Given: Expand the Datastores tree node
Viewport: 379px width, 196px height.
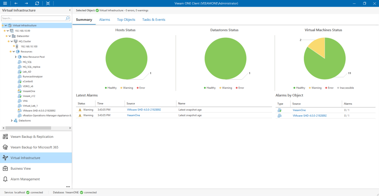Looking at the screenshot, I should tap(11, 120).
